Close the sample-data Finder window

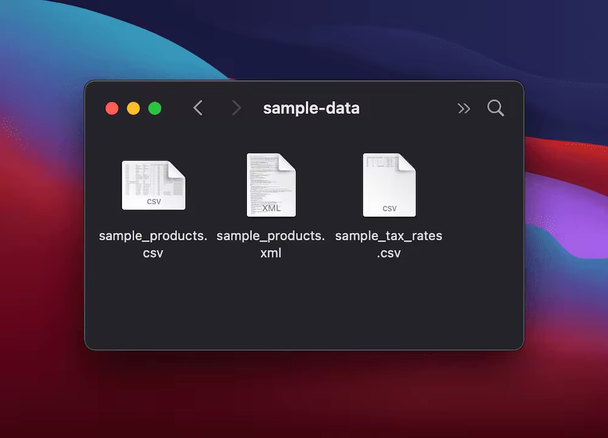point(112,108)
